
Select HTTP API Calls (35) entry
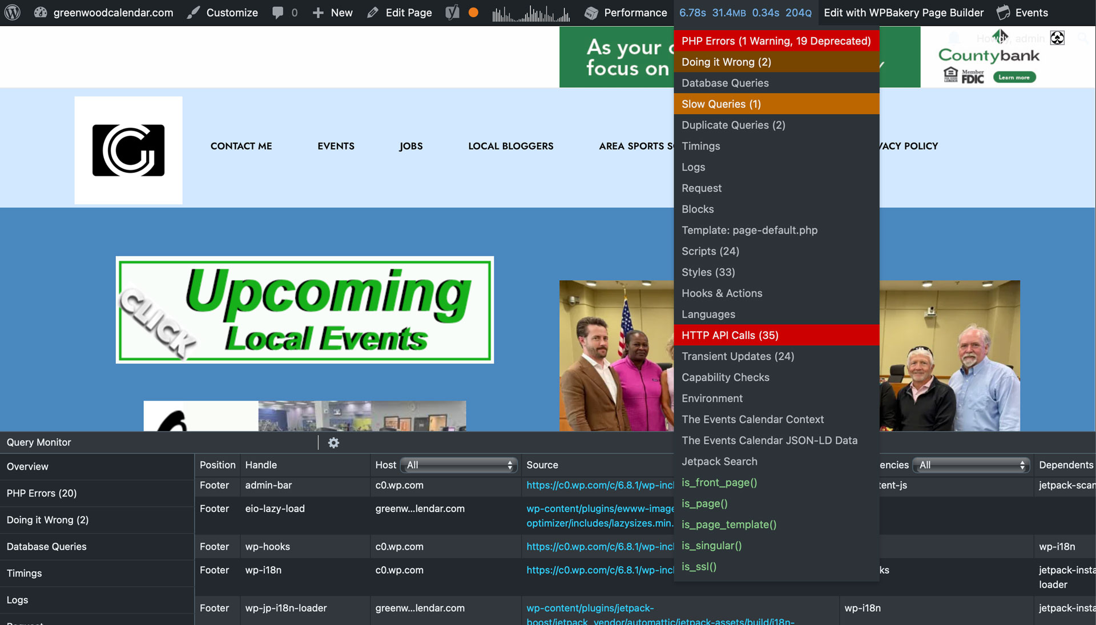(776, 335)
